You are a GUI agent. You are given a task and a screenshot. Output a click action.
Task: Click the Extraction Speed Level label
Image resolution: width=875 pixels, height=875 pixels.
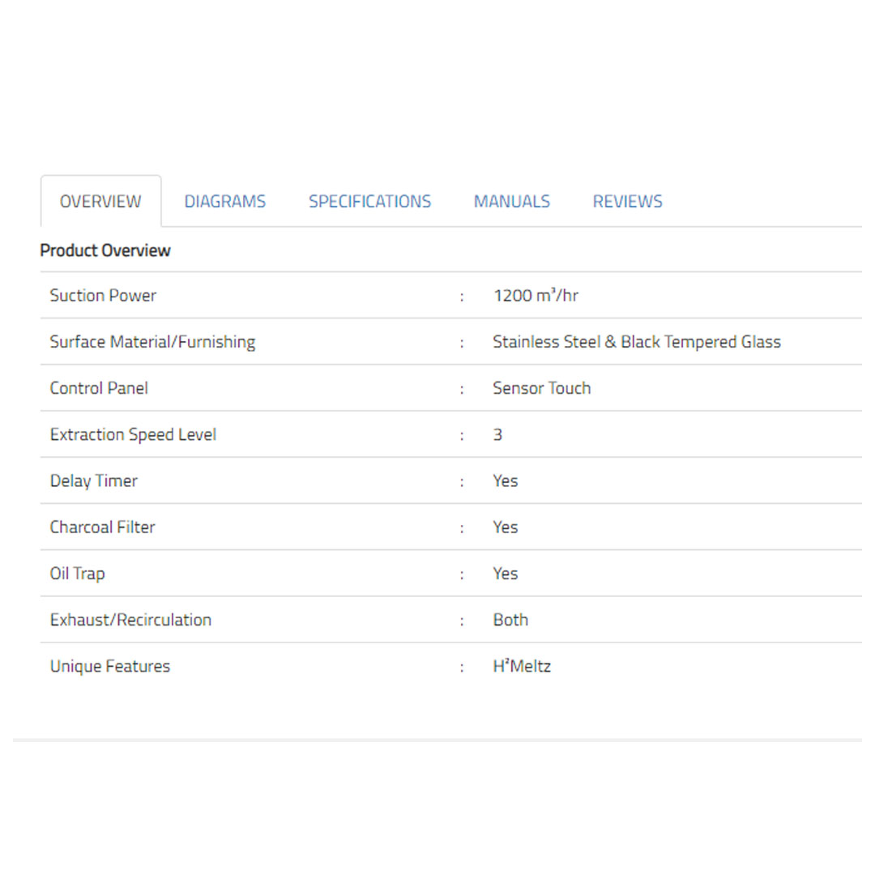coord(133,434)
